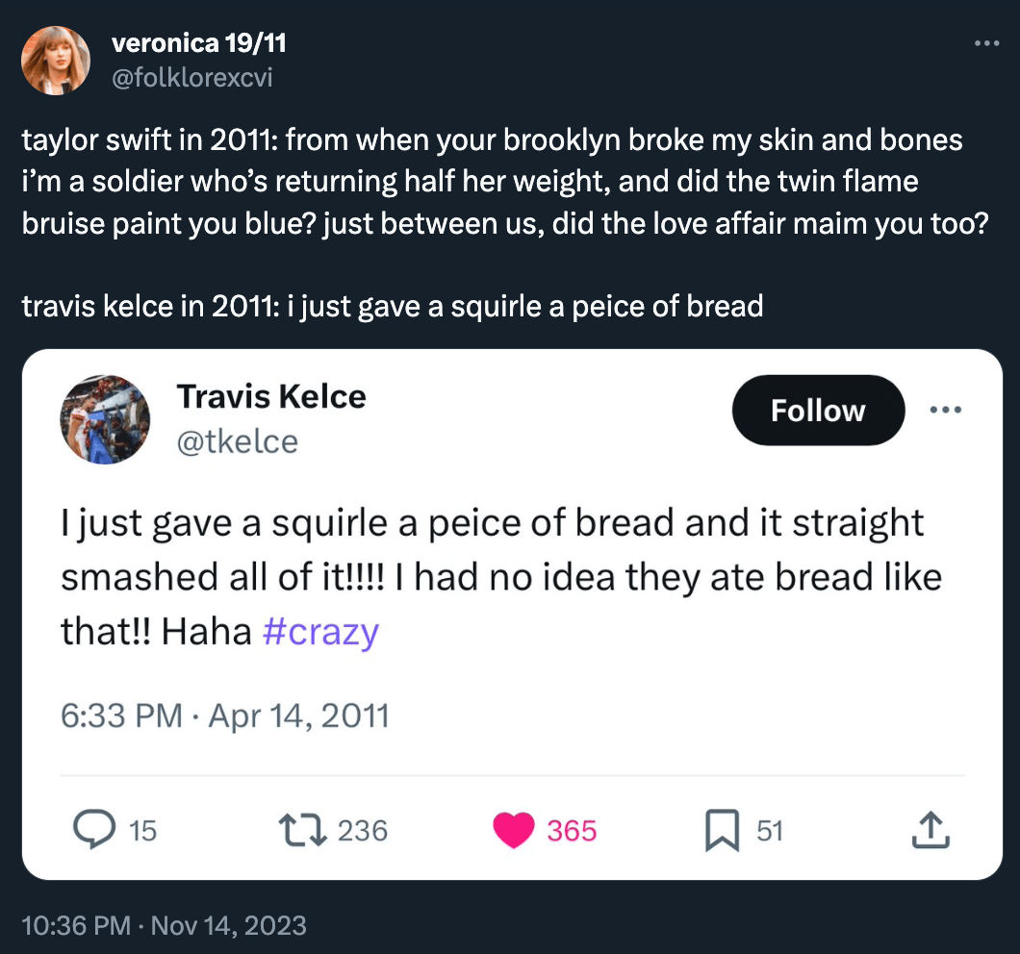
Task: Click the 365 likes count
Action: pyautogui.click(x=572, y=831)
